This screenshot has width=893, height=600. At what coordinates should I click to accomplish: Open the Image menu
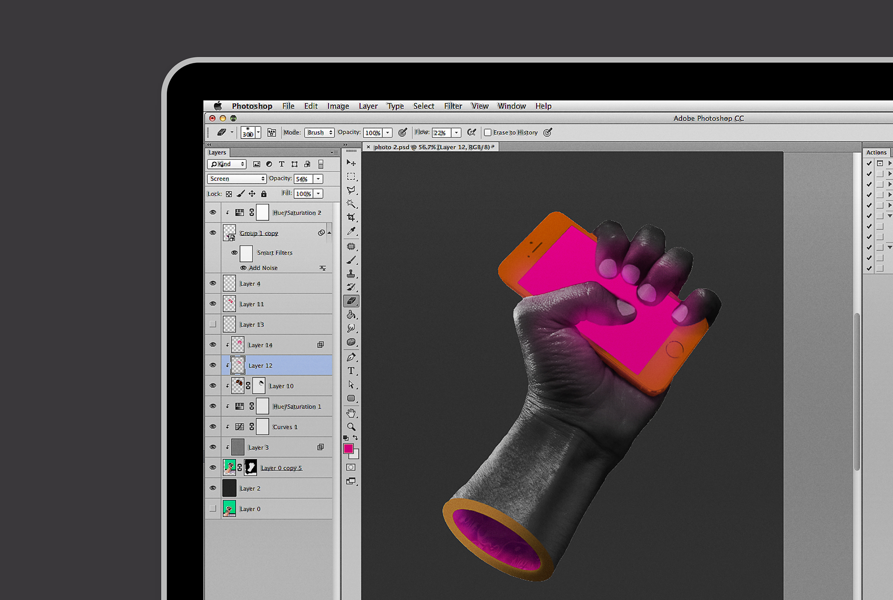[338, 106]
